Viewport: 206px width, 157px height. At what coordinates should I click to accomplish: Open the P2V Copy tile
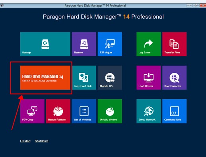(x=32, y=111)
